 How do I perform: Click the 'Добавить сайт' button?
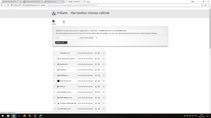coord(61,43)
